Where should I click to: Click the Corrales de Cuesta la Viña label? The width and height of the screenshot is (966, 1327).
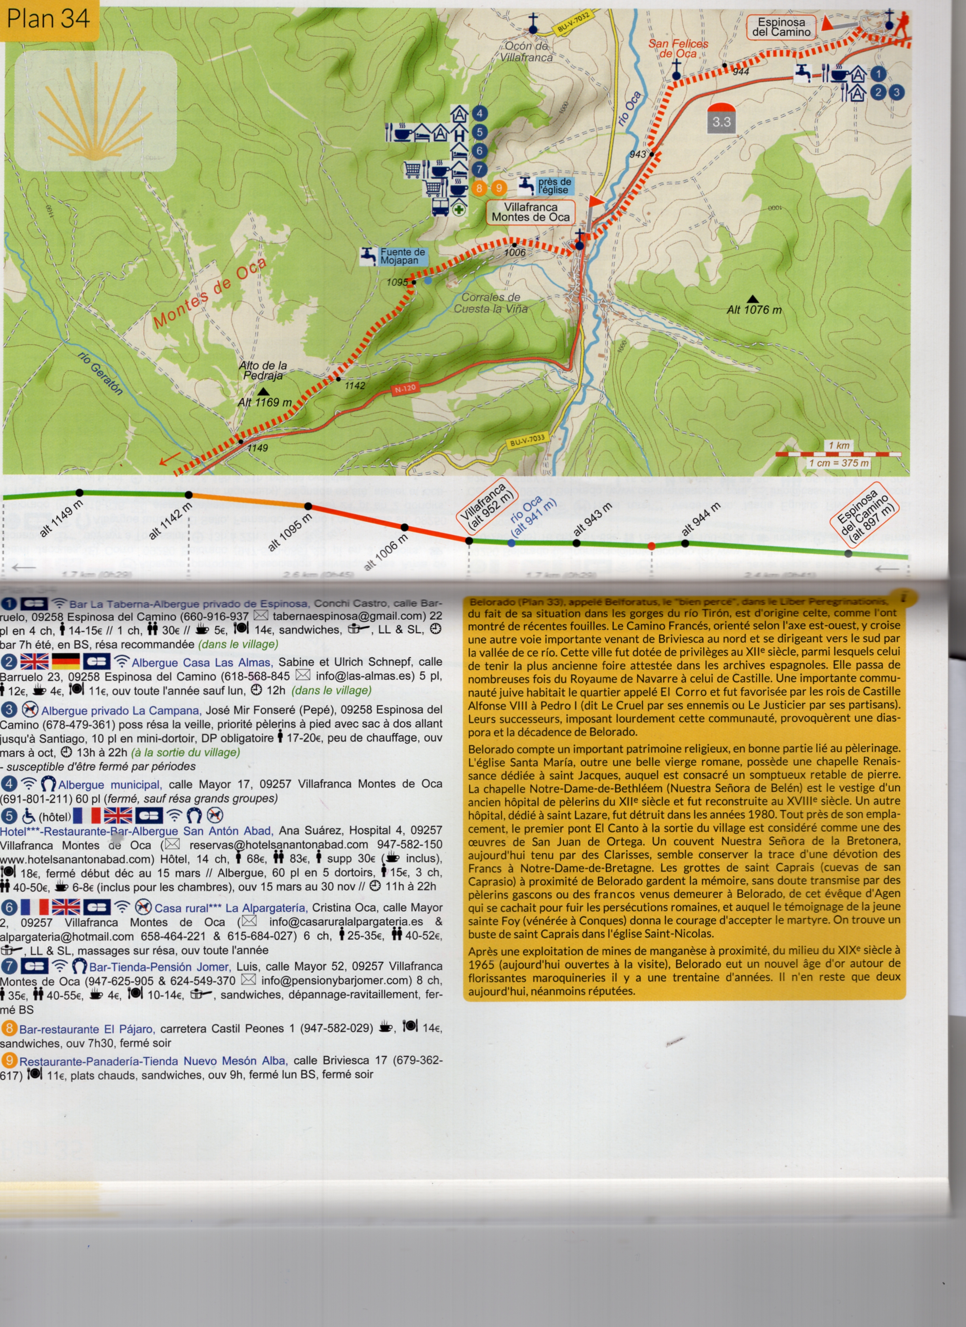(491, 303)
